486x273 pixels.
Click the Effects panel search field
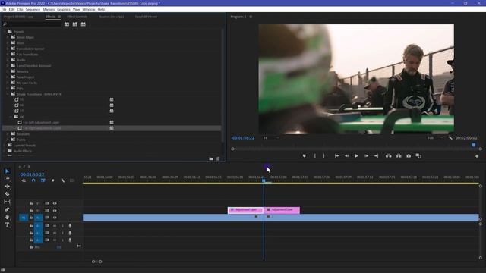(x=31, y=24)
